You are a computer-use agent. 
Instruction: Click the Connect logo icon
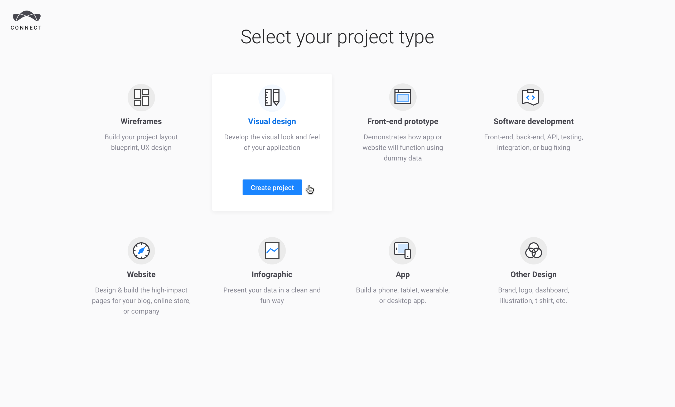(x=27, y=16)
